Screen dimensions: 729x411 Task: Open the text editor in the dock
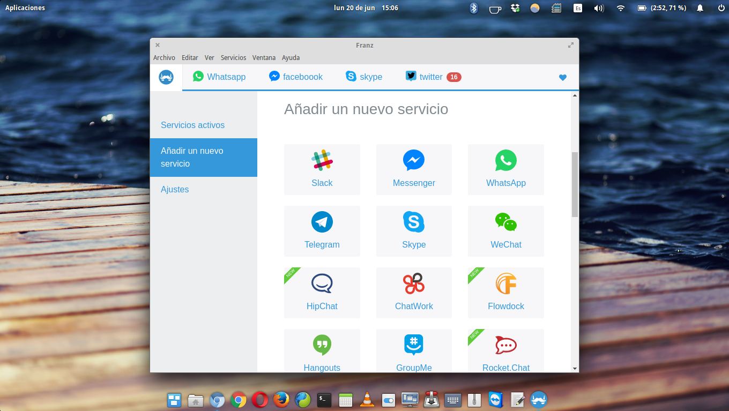pyautogui.click(x=517, y=400)
